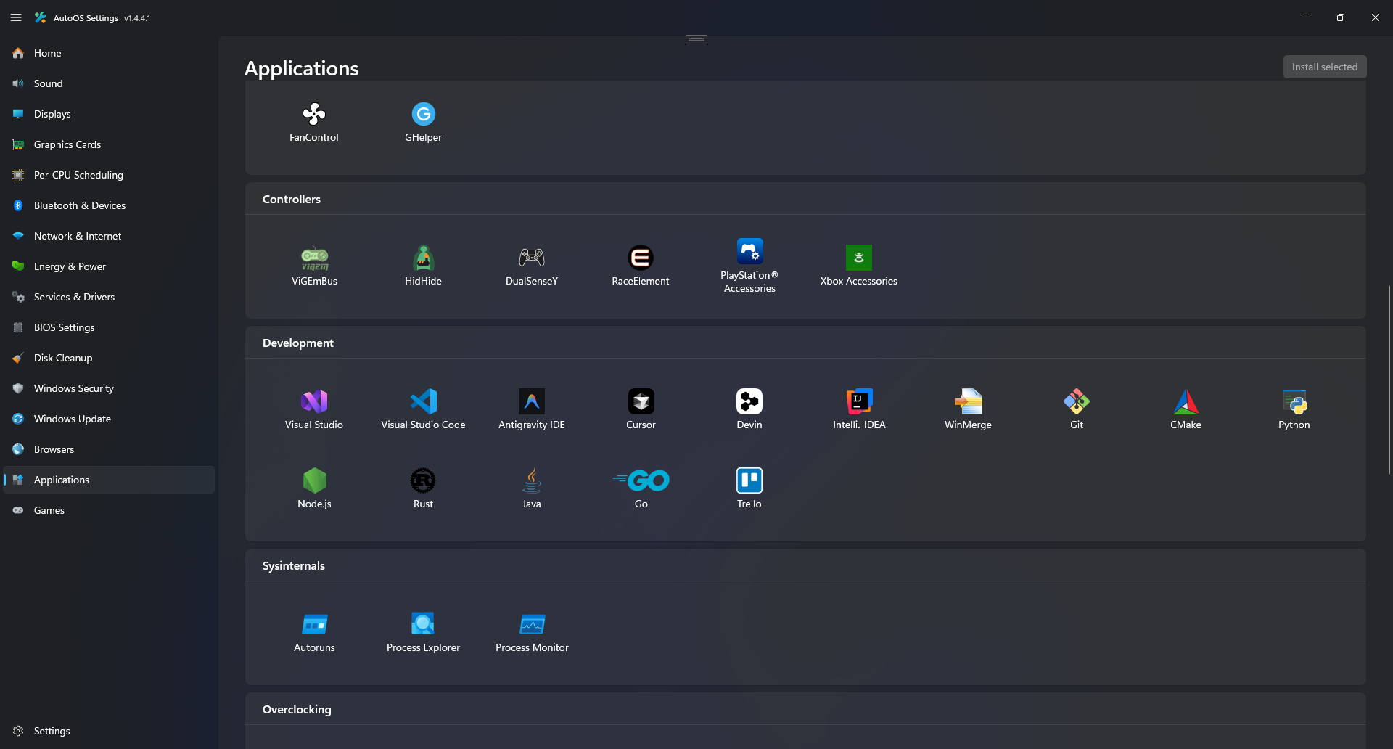The width and height of the screenshot is (1393, 749).
Task: Select the FanControl app icon
Action: pos(314,114)
